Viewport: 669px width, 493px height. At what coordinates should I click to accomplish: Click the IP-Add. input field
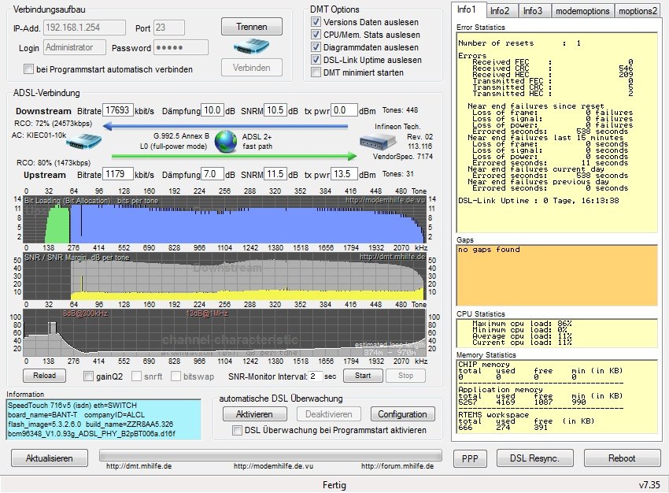pyautogui.click(x=84, y=28)
